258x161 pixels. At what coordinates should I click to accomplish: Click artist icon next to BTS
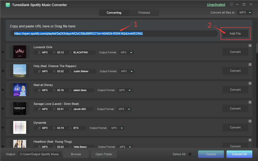click(70, 128)
